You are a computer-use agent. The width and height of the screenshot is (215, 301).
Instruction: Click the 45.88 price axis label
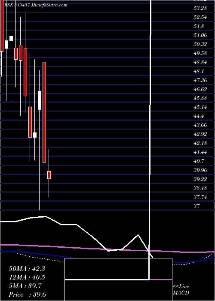(x=200, y=98)
